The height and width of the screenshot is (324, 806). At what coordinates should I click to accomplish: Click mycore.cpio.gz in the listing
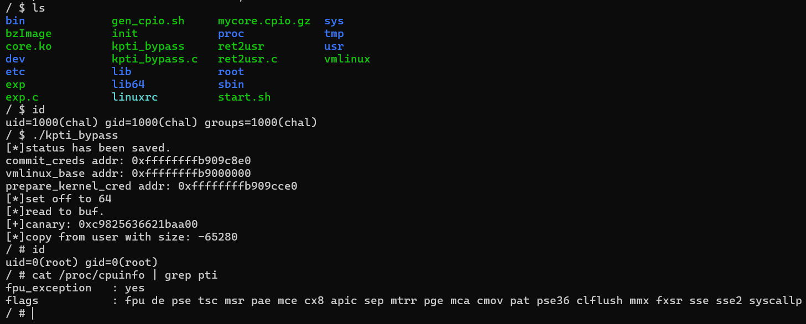click(x=264, y=21)
